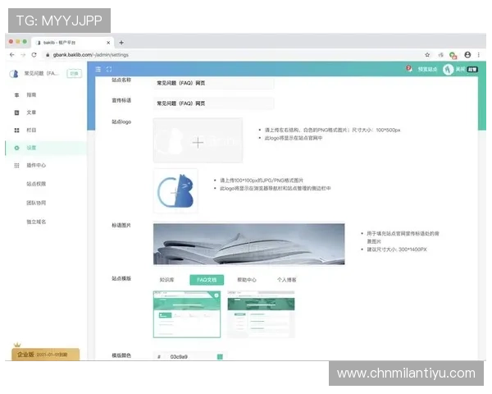Select the baklib browser tab
The image size is (492, 394).
pyautogui.click(x=73, y=43)
